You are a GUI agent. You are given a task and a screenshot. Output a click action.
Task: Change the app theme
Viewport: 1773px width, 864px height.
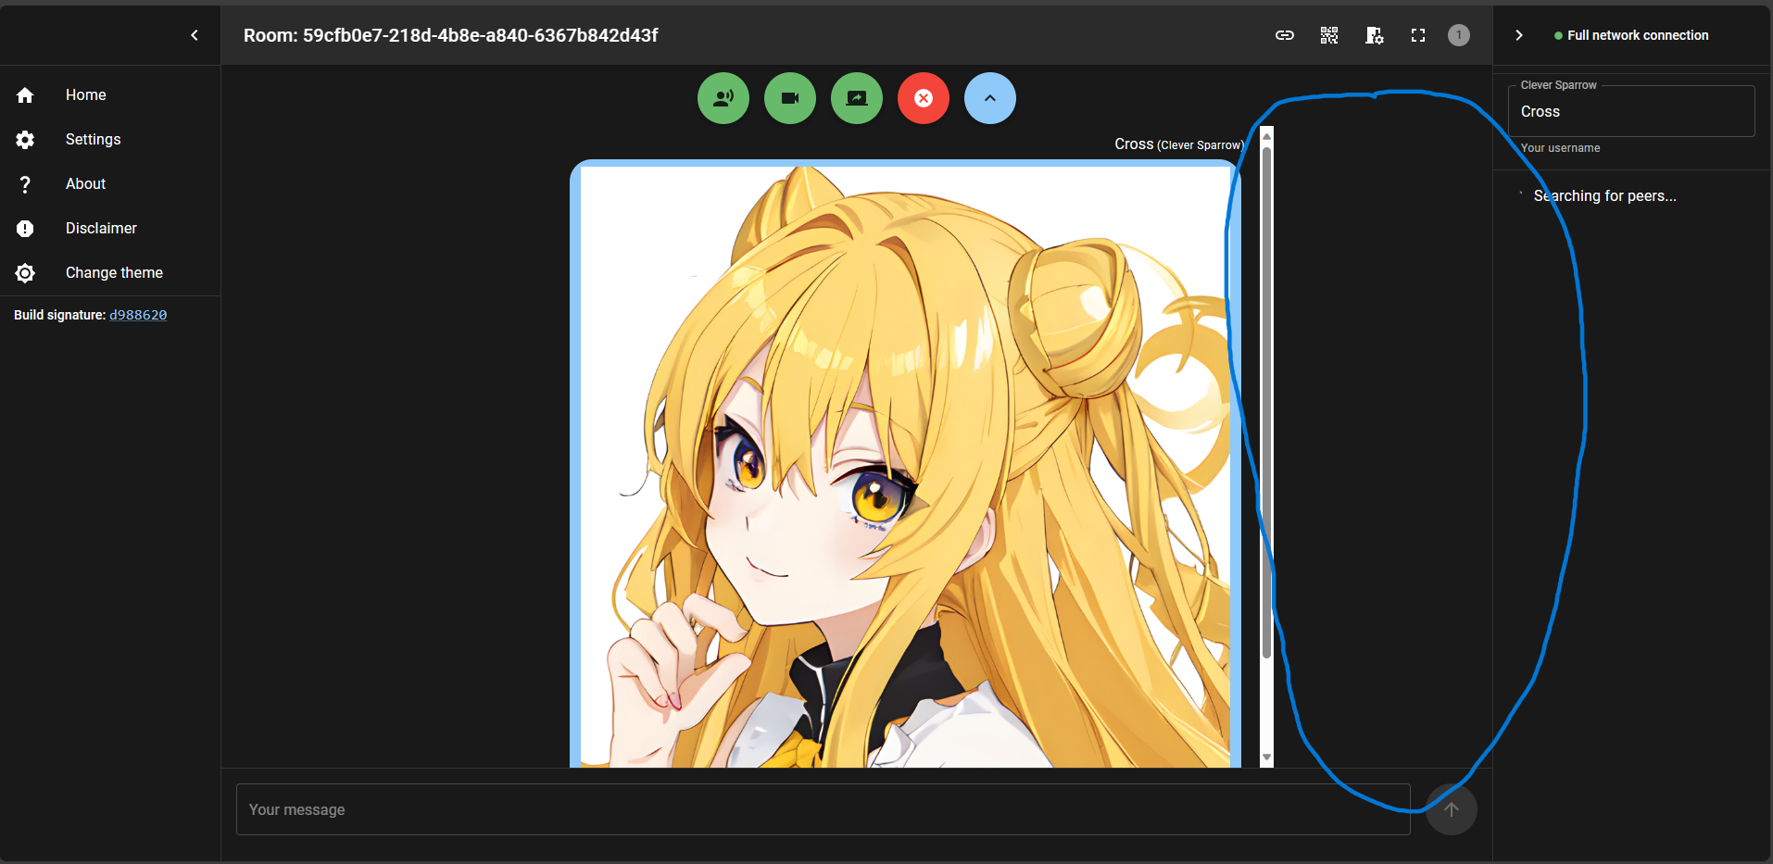[x=113, y=272]
